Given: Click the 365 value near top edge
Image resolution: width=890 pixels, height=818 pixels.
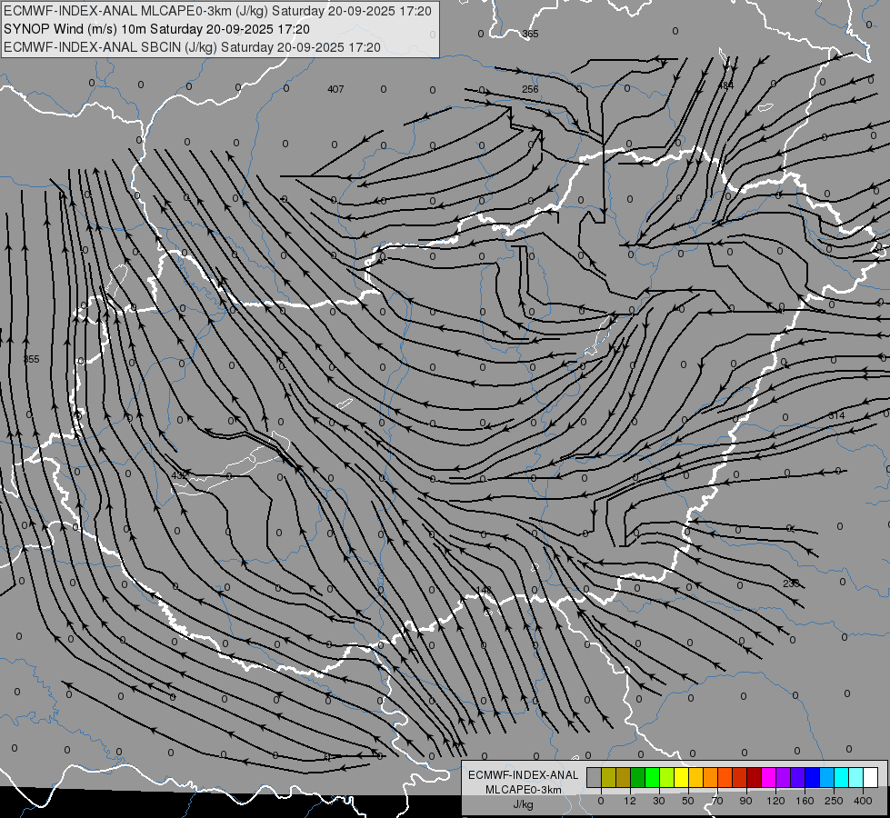Looking at the screenshot, I should coord(530,34).
